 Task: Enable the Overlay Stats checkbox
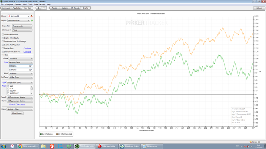(x=3, y=48)
